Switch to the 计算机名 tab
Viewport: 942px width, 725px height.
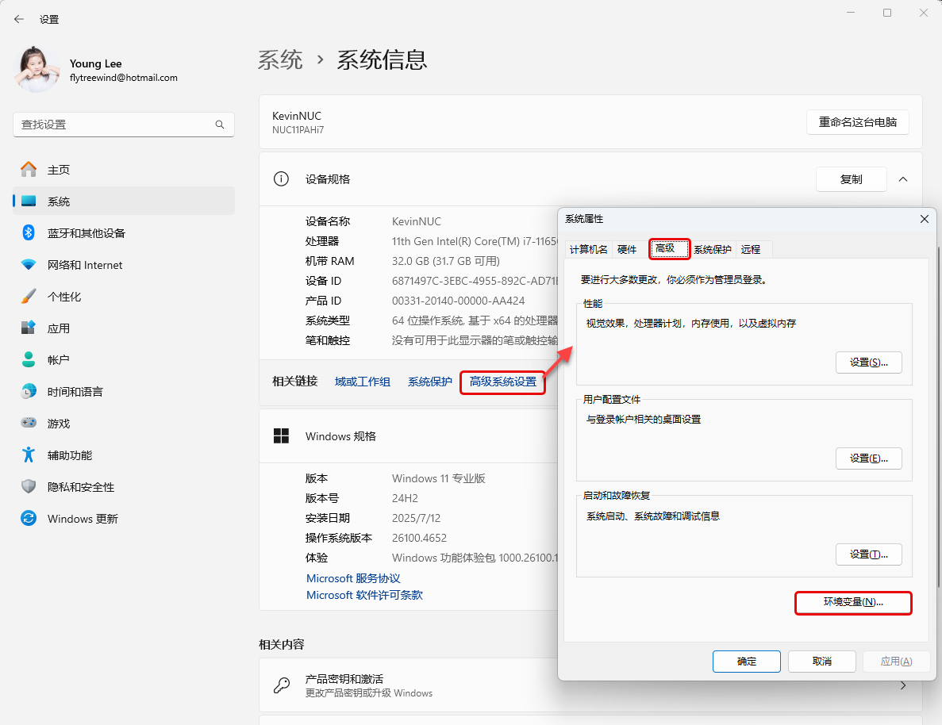(588, 249)
